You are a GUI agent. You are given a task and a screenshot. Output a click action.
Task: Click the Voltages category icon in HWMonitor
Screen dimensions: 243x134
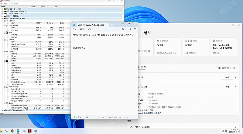pos(7,21)
